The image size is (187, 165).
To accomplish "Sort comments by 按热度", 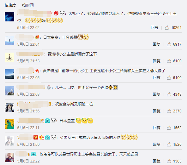I will click(10, 5).
